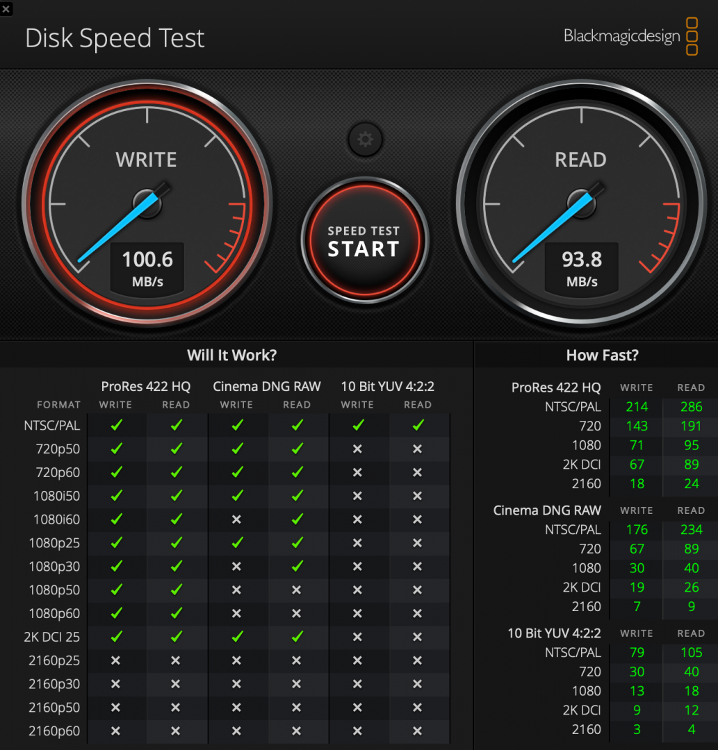Click the '1080p25' format row label

click(55, 543)
